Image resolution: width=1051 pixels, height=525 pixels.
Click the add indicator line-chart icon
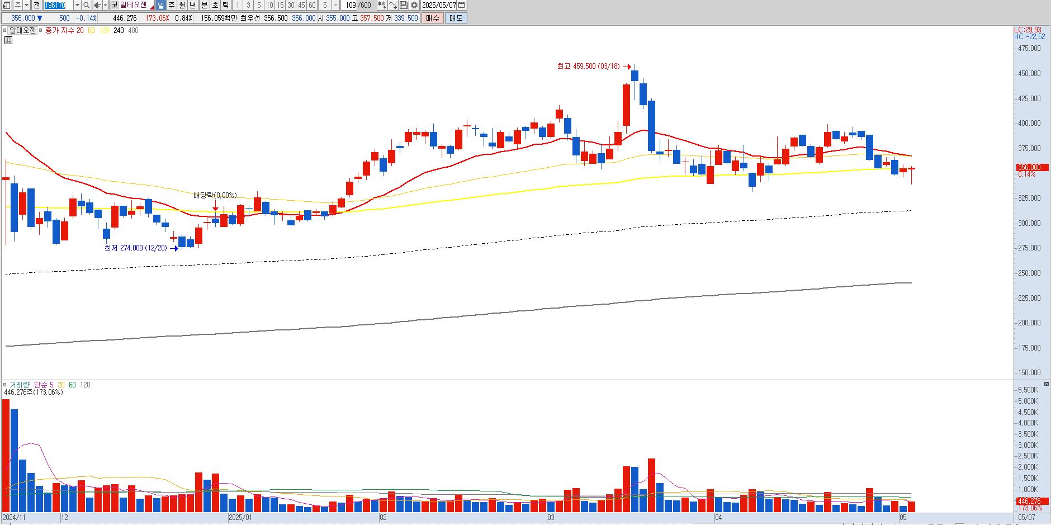[393, 5]
